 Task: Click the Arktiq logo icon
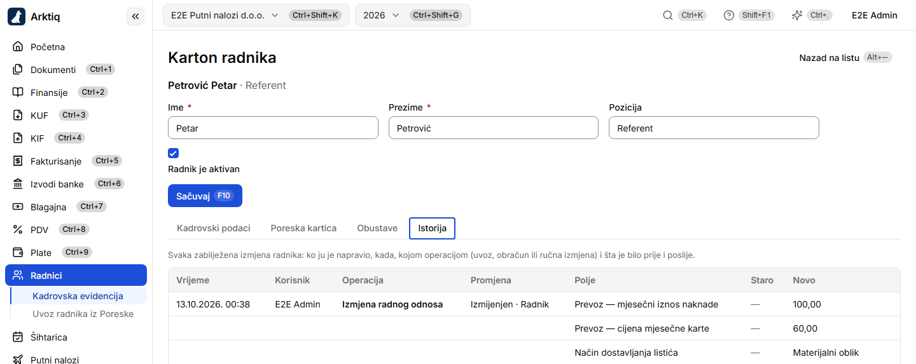[x=17, y=17]
